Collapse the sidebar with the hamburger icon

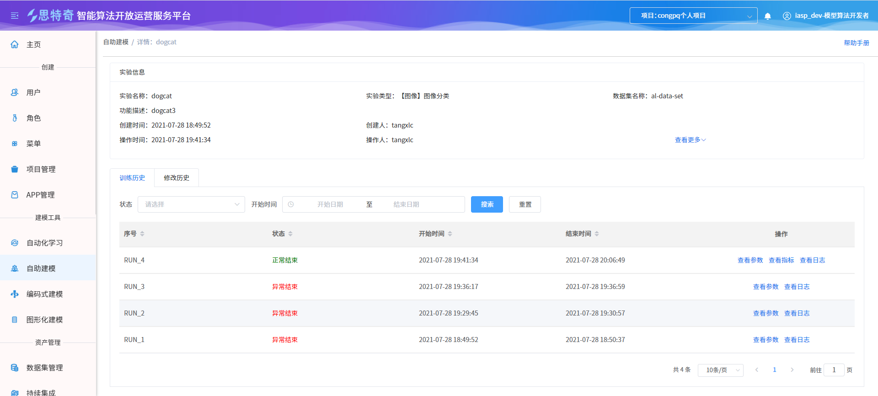15,16
